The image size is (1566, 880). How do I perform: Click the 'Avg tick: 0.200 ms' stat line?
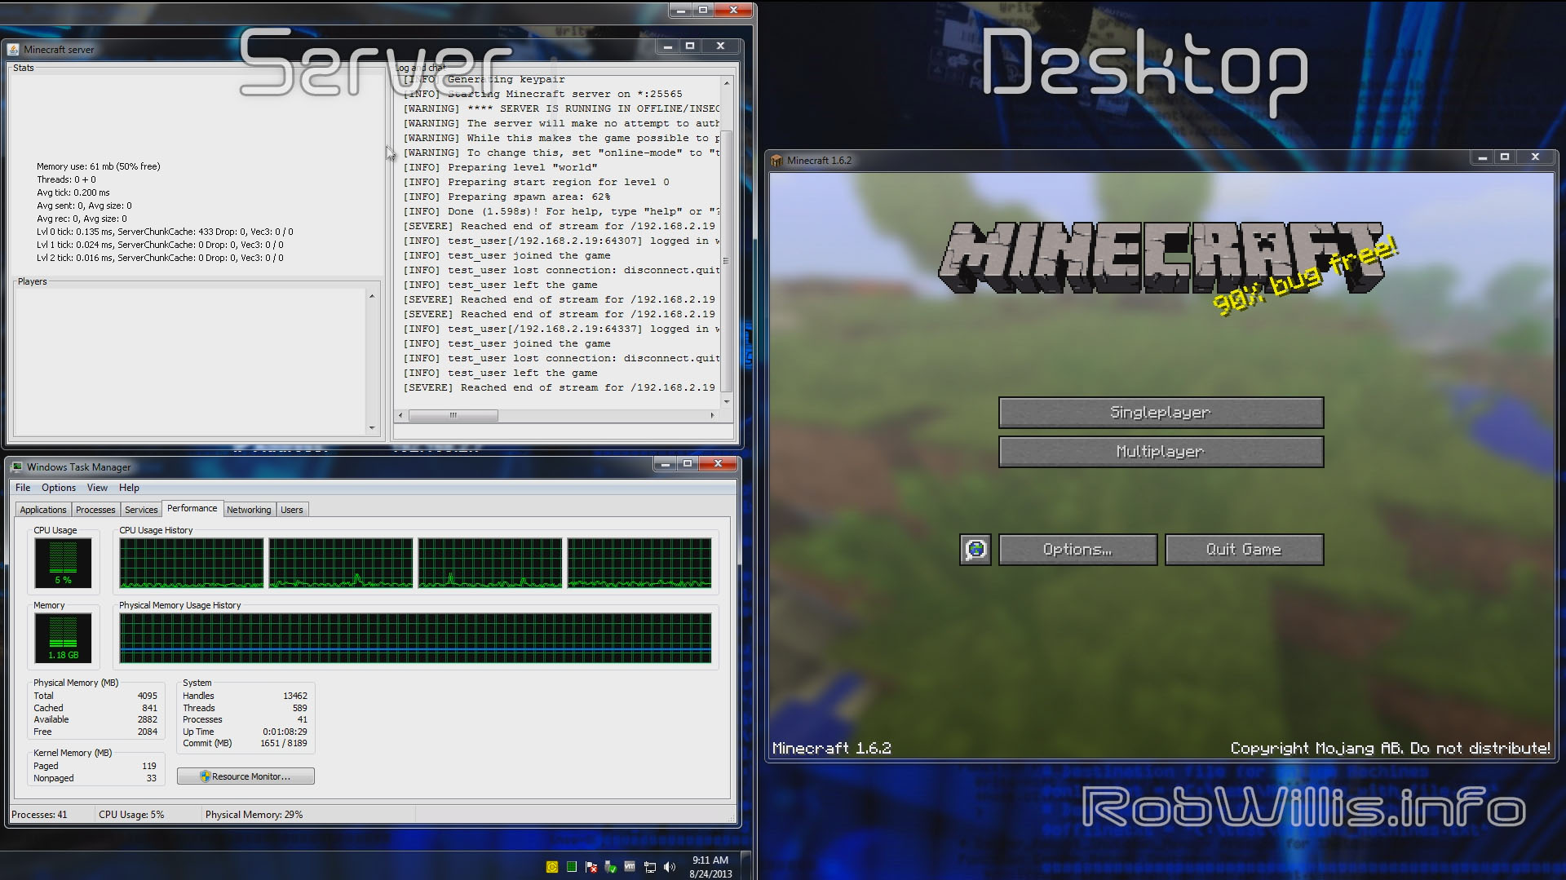pos(73,192)
